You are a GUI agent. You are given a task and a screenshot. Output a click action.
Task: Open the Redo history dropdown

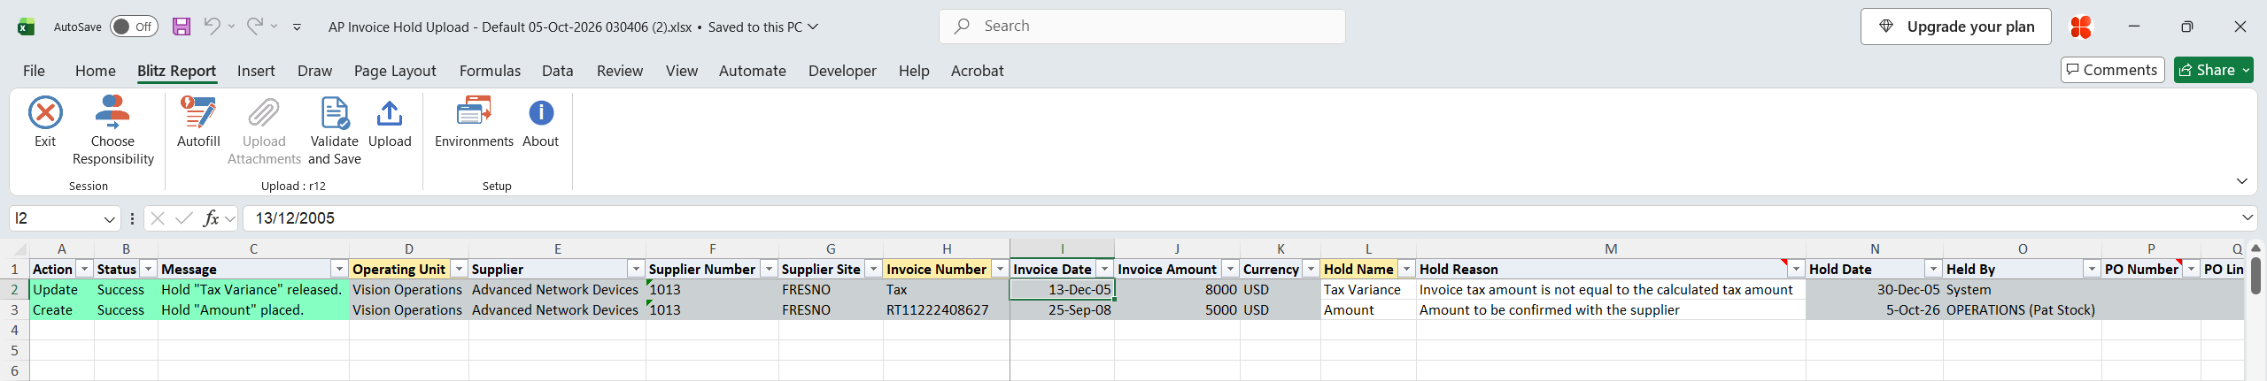[275, 27]
